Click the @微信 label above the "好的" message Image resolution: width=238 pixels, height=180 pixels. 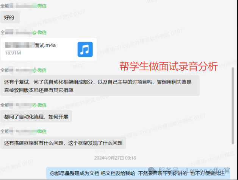click(x=42, y=6)
